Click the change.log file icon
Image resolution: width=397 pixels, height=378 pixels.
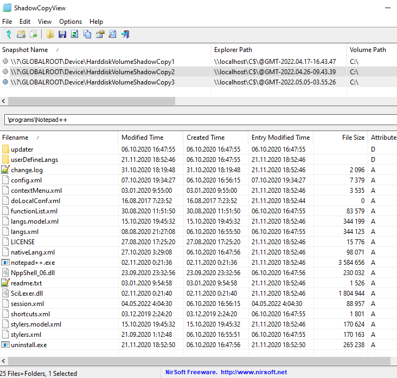pos(5,170)
